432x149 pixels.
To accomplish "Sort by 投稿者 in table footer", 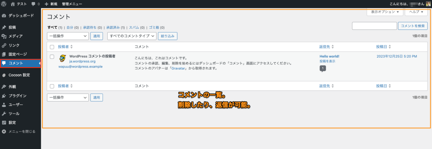I will (x=65, y=86).
